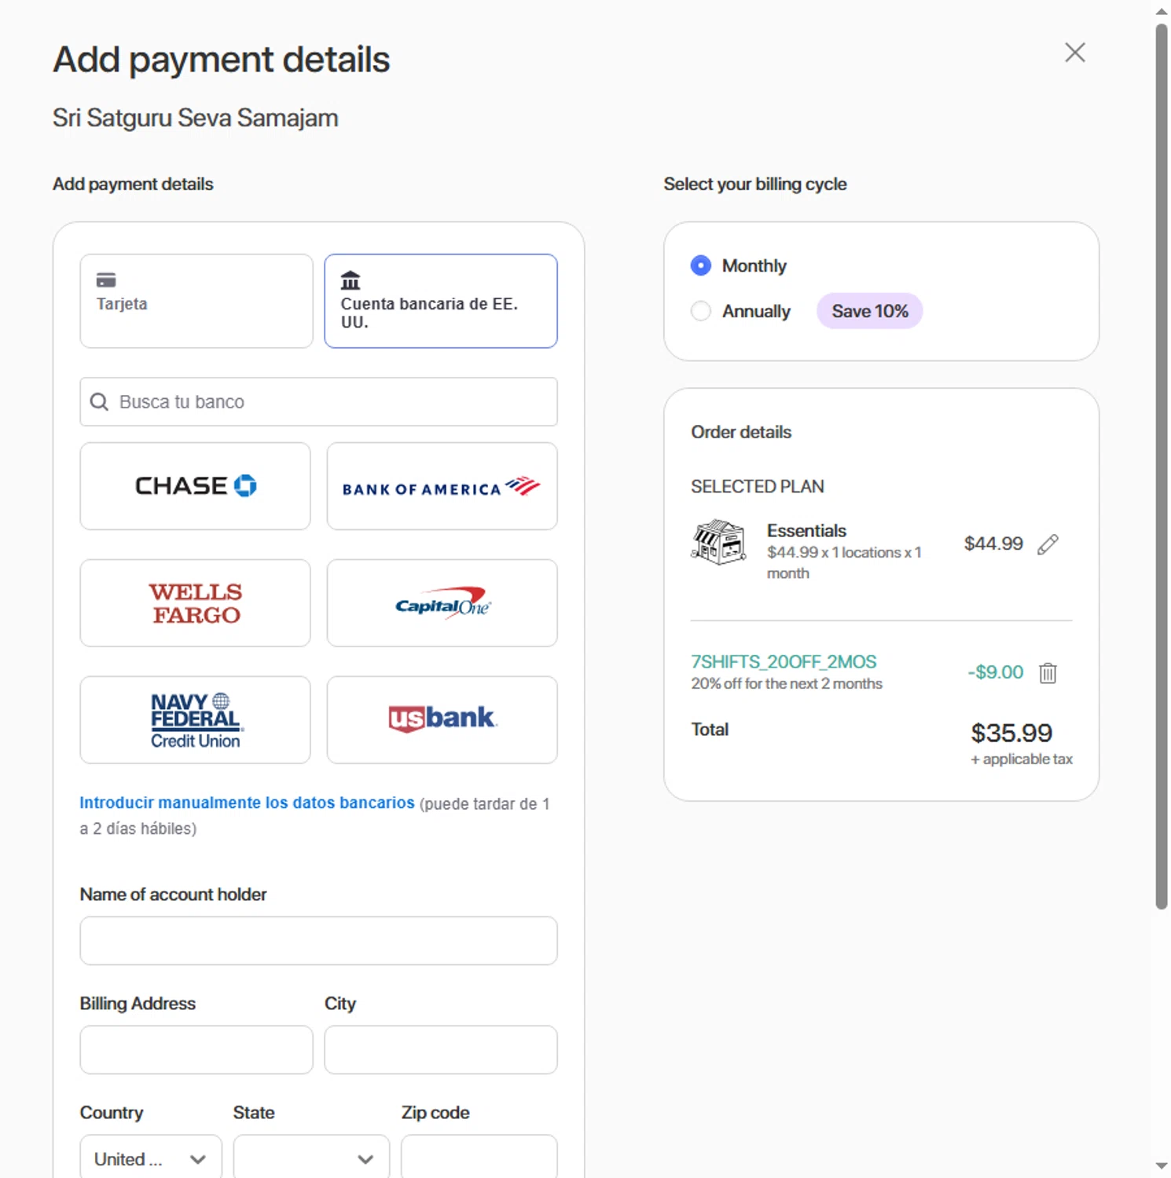This screenshot has height=1178, width=1171.
Task: Click the Name of account holder field
Action: (318, 941)
